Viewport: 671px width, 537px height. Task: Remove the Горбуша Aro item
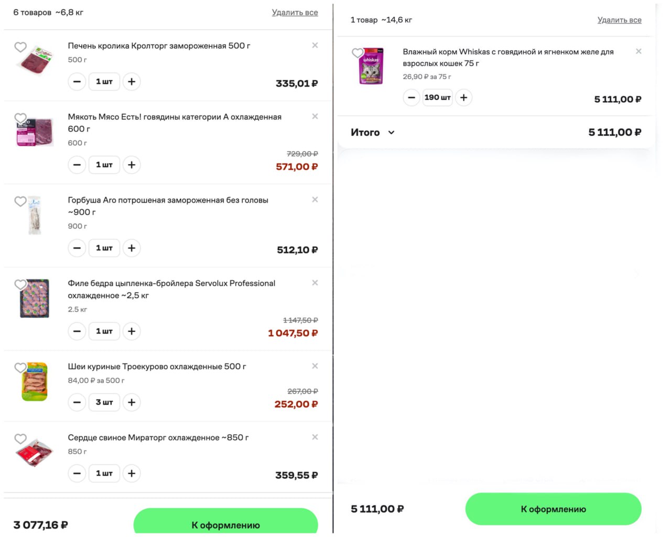[x=315, y=200]
